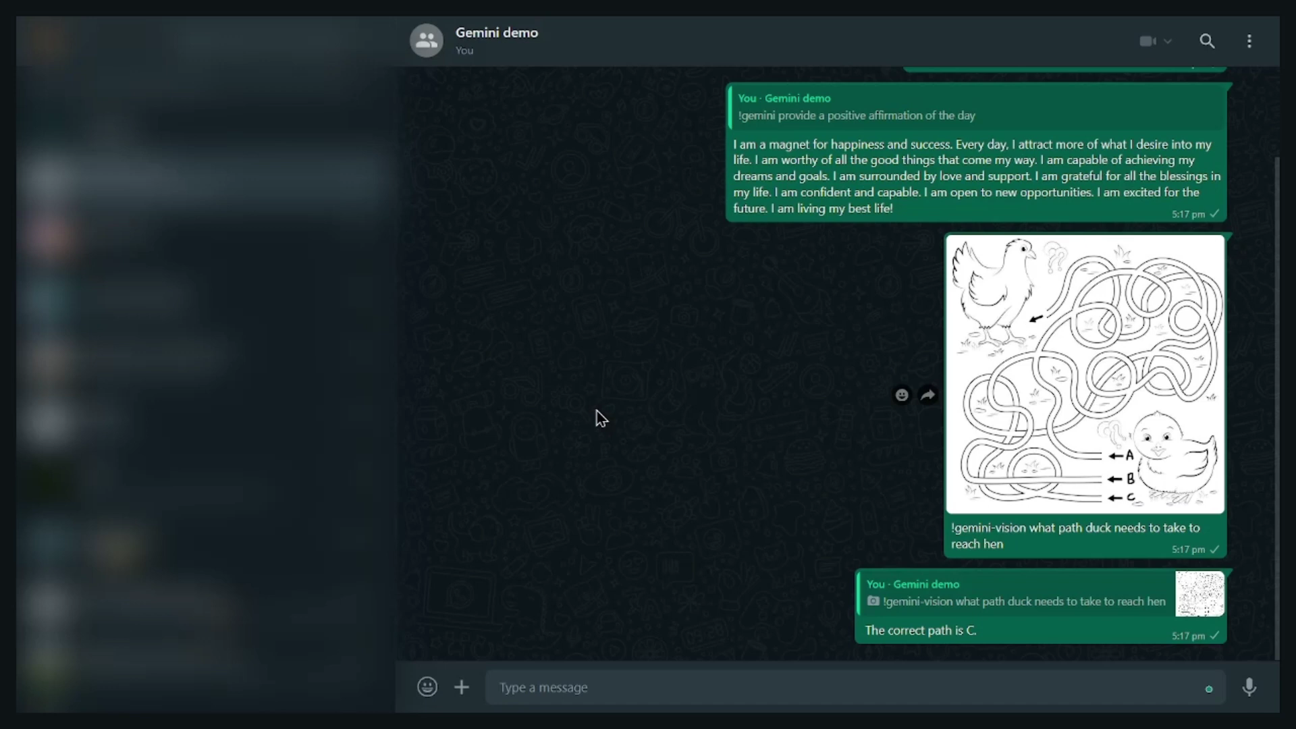Open the Gemini demo chat header title
1296x729 pixels.
(497, 32)
